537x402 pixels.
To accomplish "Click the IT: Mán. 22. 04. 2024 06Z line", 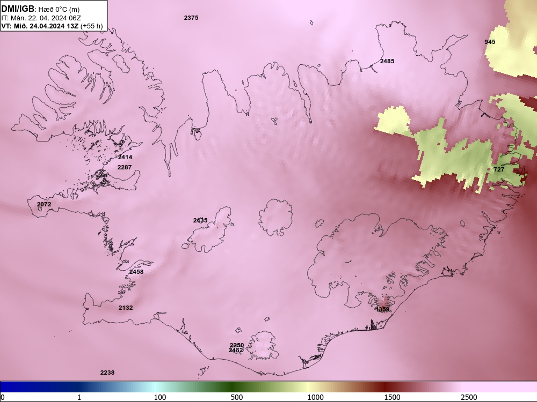I will point(41,18).
